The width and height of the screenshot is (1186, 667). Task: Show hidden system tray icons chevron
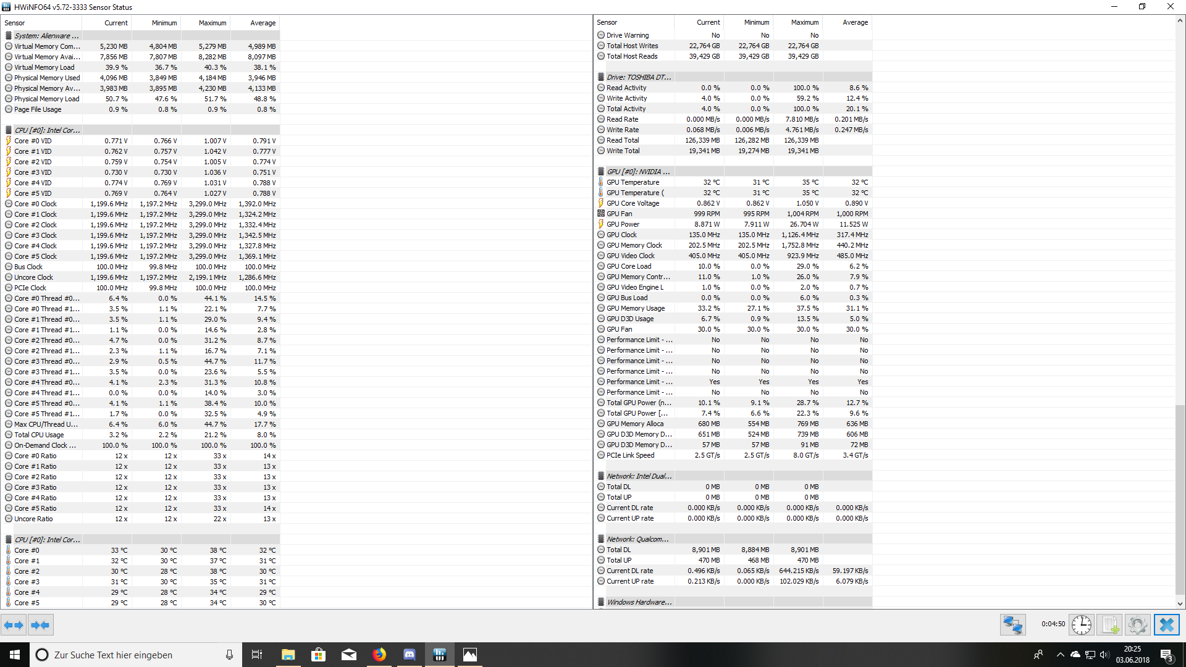[1060, 655]
